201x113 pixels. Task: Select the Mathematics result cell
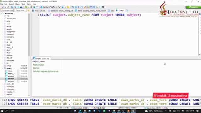[38, 65]
